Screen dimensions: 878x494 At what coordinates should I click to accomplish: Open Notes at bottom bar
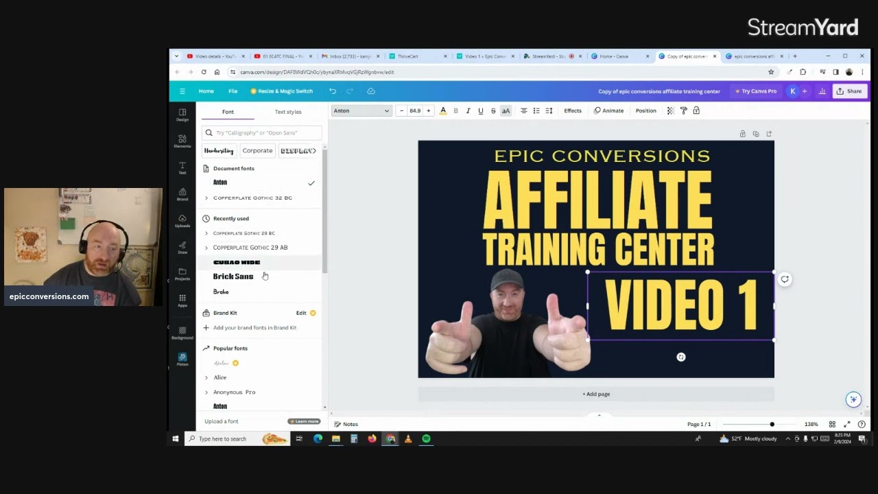pyautogui.click(x=346, y=424)
